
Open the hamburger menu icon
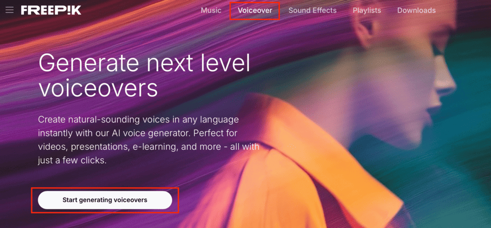tap(10, 10)
